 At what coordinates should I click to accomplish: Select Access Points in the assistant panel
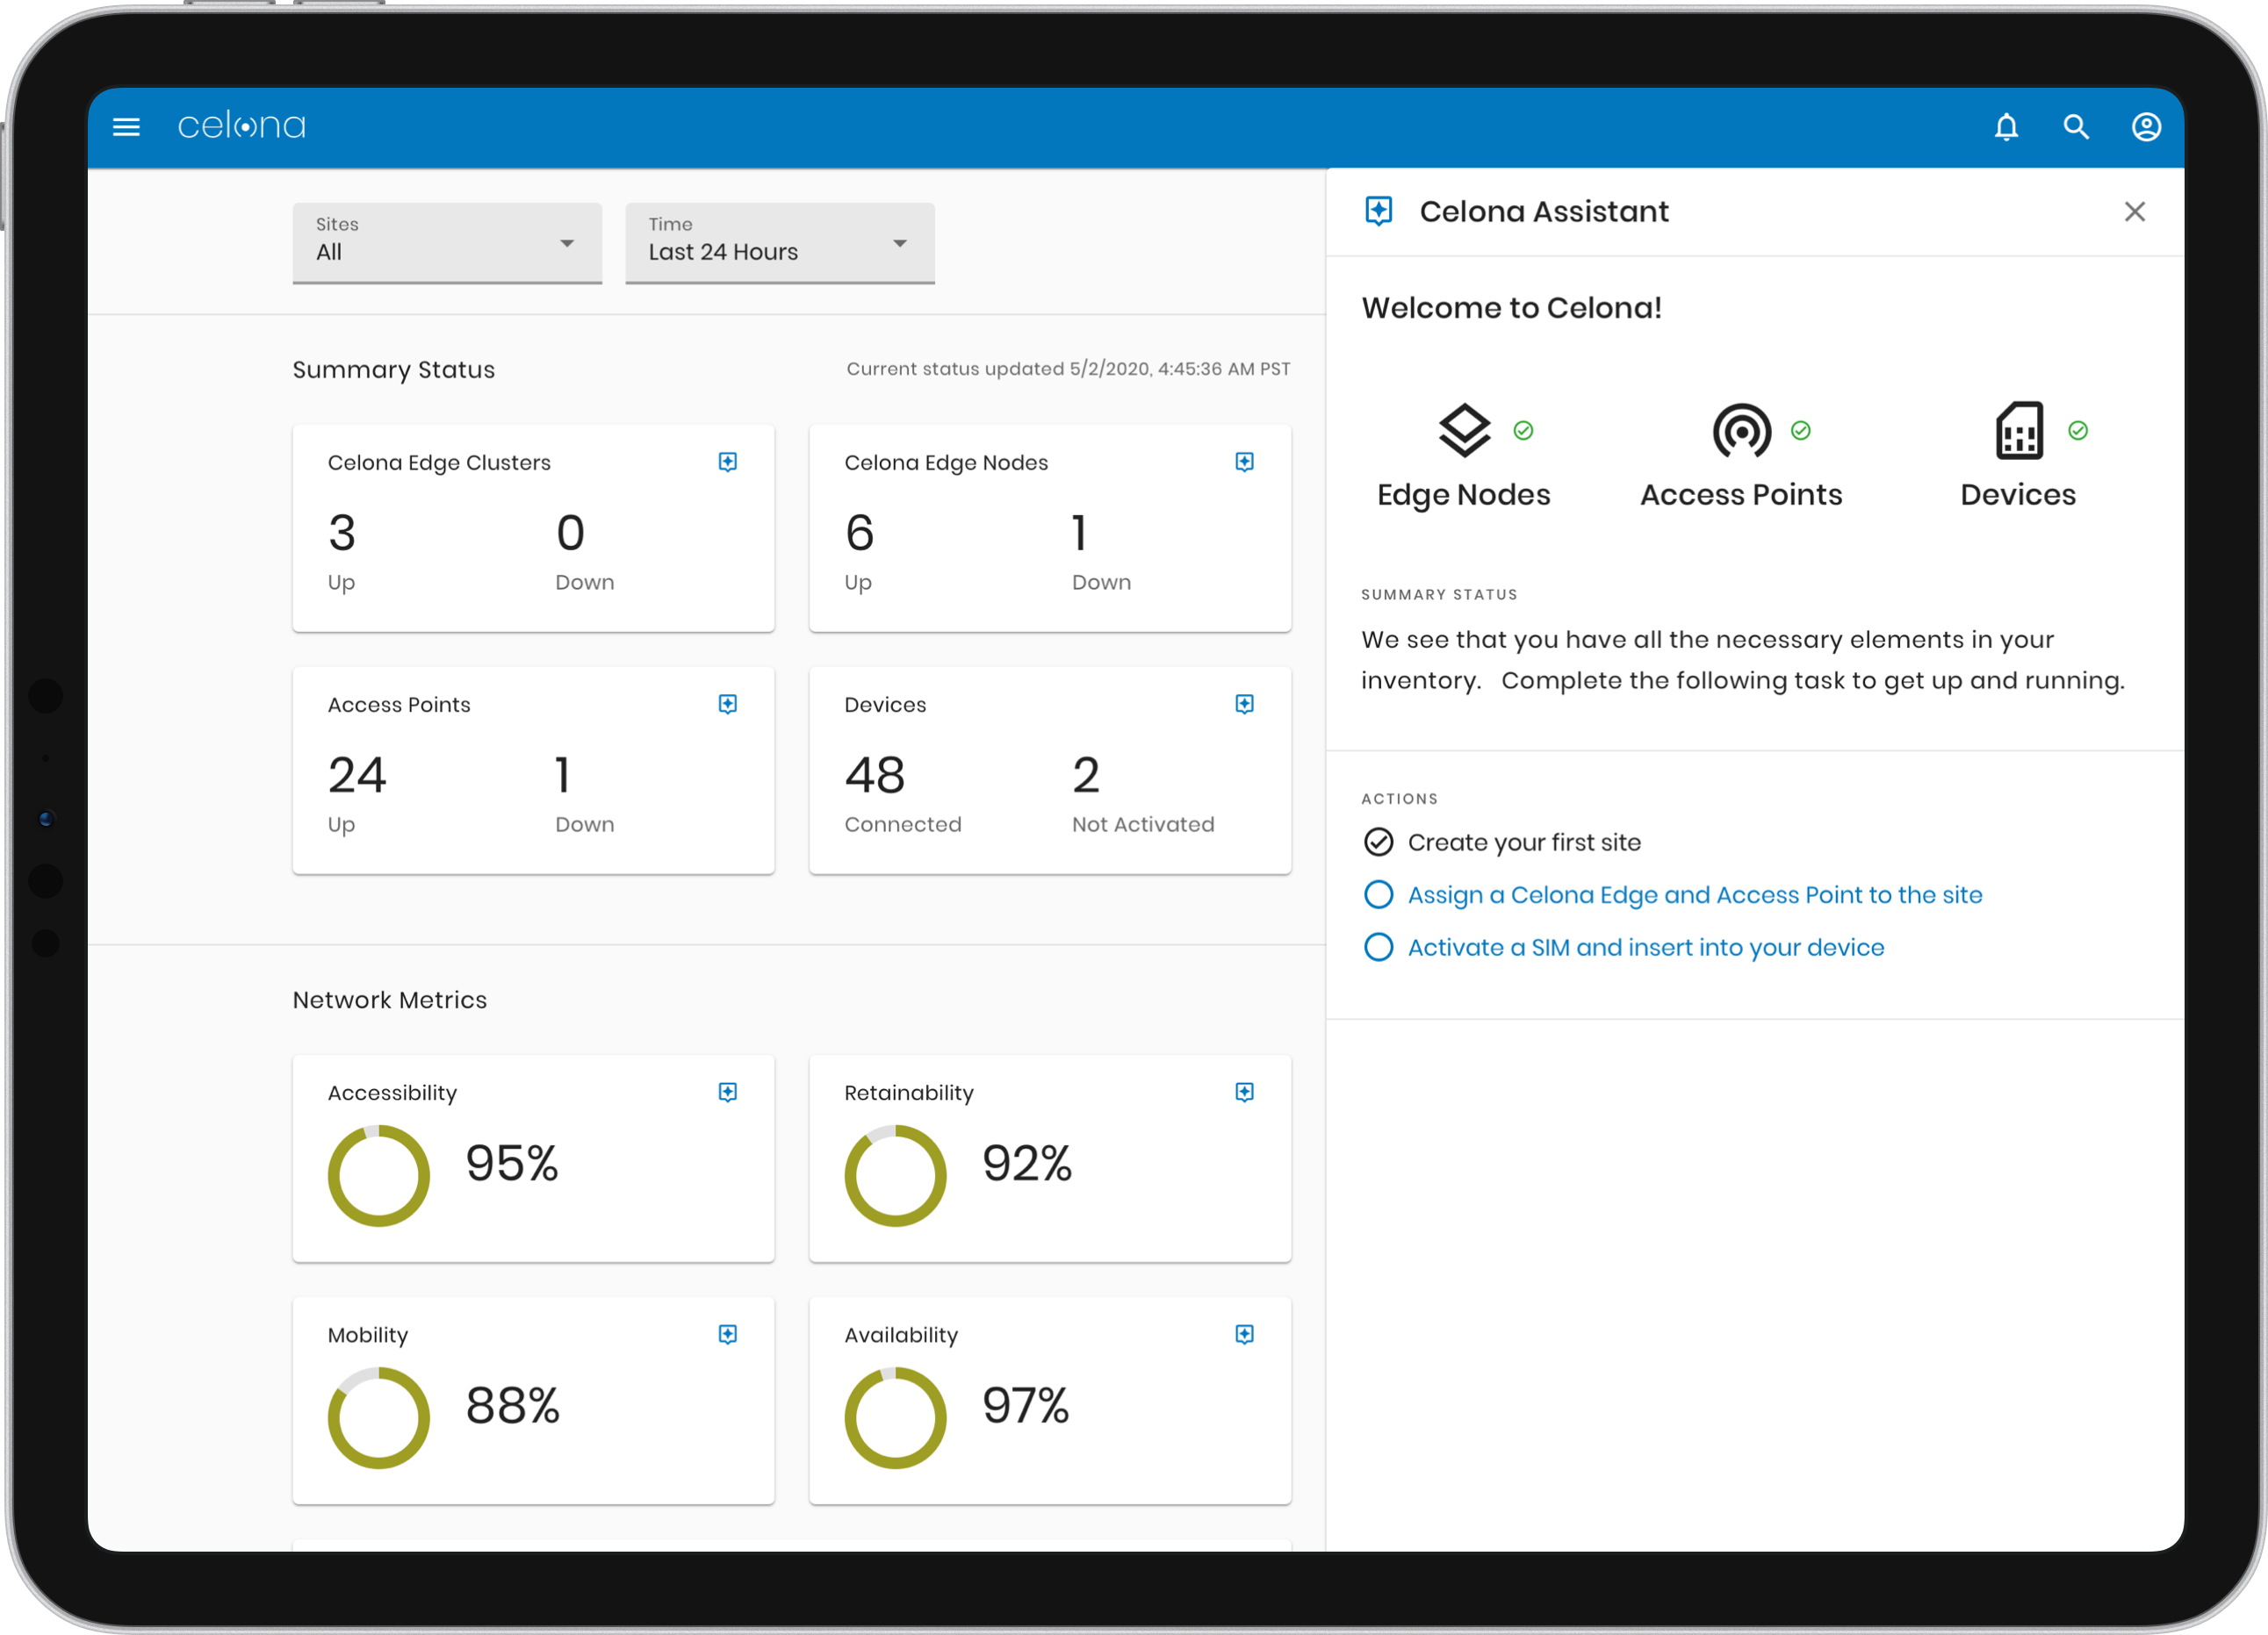[1741, 456]
